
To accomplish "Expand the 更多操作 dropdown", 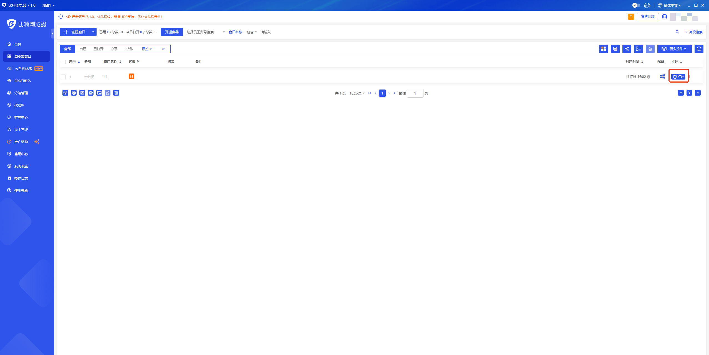I will click(674, 49).
